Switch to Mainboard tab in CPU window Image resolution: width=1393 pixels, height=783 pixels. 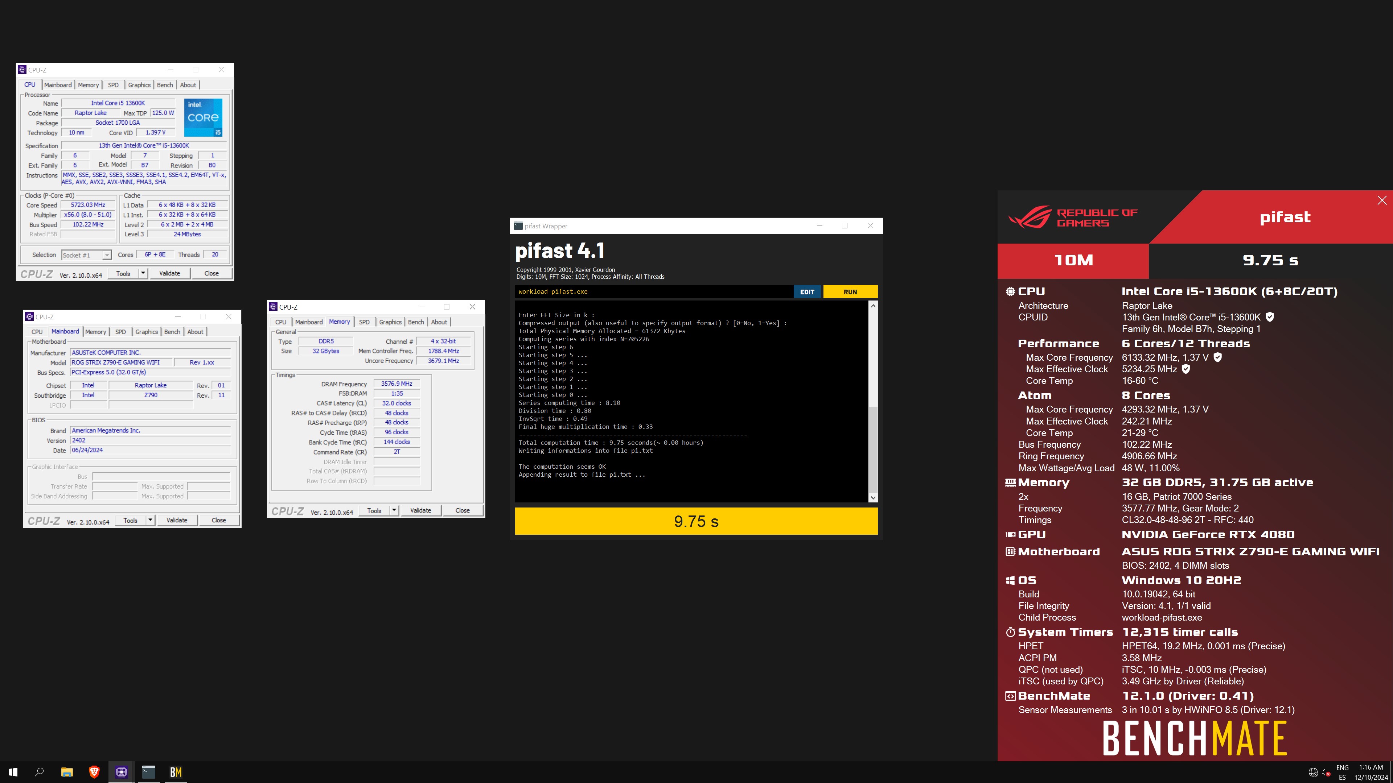point(58,85)
